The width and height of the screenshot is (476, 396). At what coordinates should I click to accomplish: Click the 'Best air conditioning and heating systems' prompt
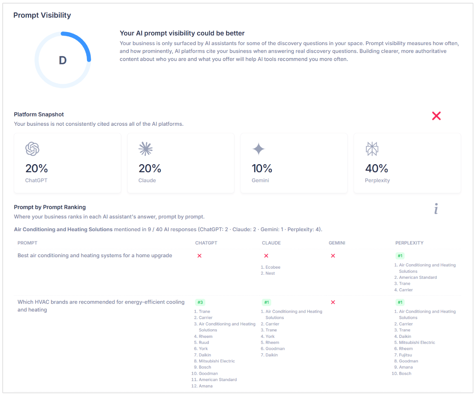coord(95,256)
